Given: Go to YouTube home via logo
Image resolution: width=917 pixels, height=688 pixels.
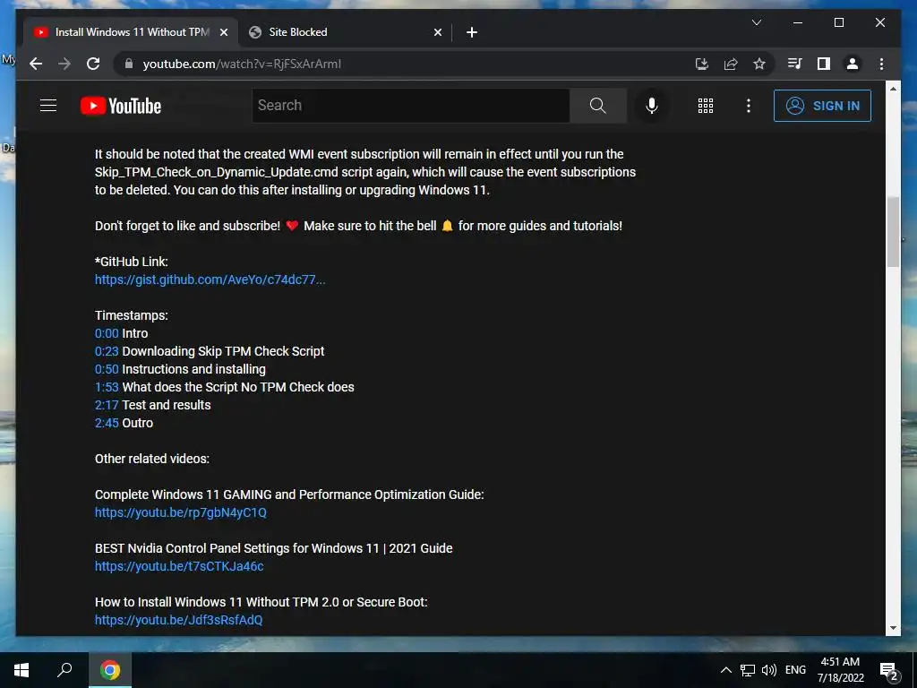Looking at the screenshot, I should coord(121,106).
